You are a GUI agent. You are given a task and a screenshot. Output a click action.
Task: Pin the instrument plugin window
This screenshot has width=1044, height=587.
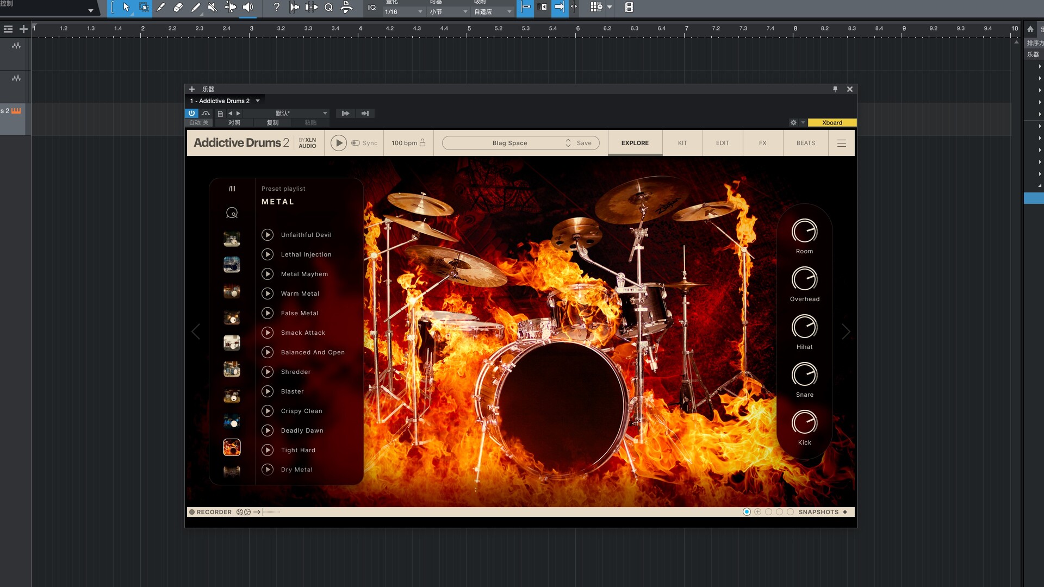[835, 89]
